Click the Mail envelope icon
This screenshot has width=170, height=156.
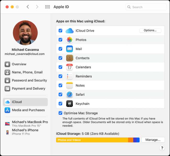(69, 49)
